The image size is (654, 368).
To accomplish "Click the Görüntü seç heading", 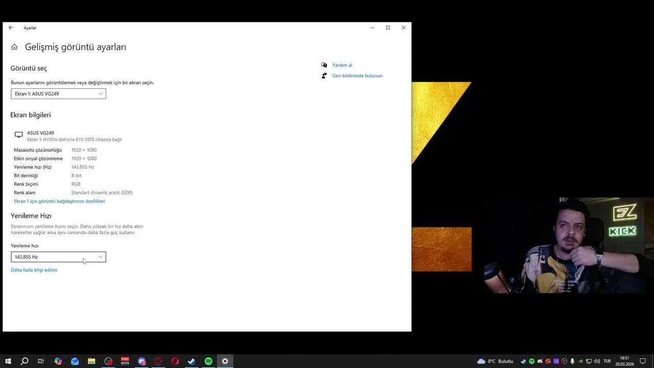I will click(29, 68).
